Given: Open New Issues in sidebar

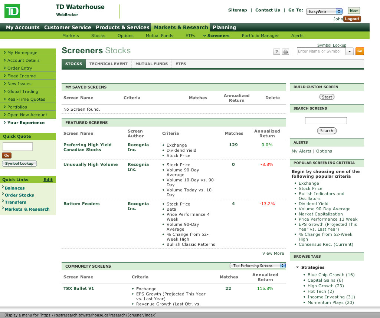Looking at the screenshot, I should point(28,83).
